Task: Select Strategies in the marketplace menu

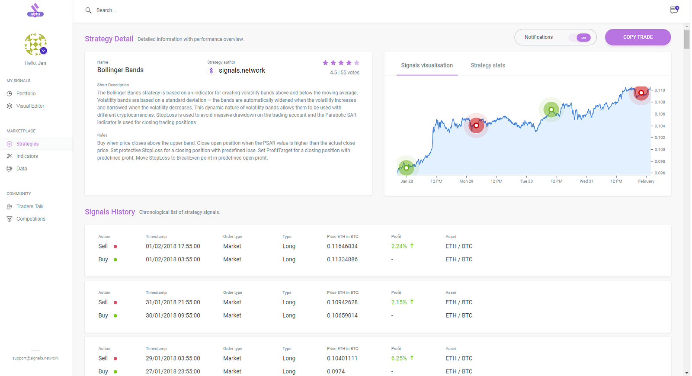Action: point(28,144)
